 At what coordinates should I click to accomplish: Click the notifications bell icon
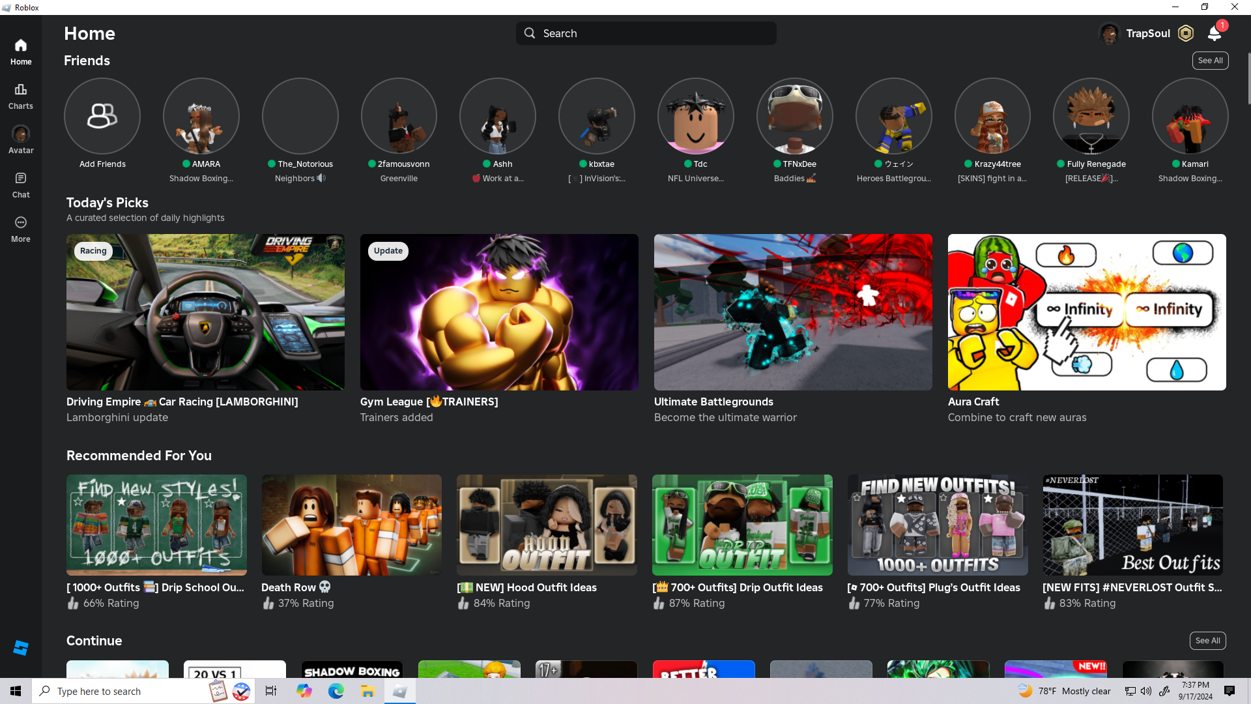(x=1214, y=33)
